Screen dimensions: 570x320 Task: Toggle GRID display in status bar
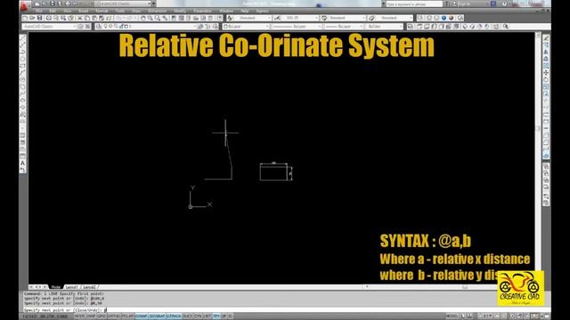pos(101,316)
